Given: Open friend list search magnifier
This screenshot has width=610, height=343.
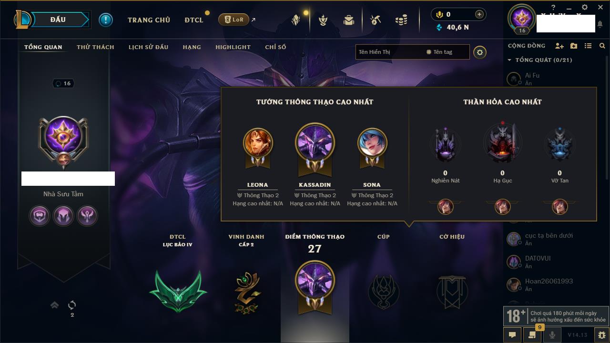Looking at the screenshot, I should tap(602, 46).
